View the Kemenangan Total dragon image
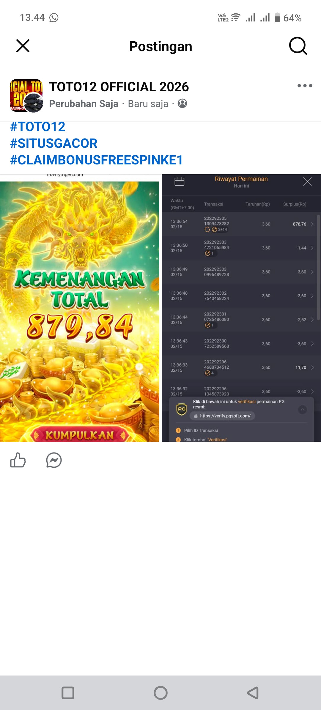Viewport: 321px width, 710px height. point(80,308)
